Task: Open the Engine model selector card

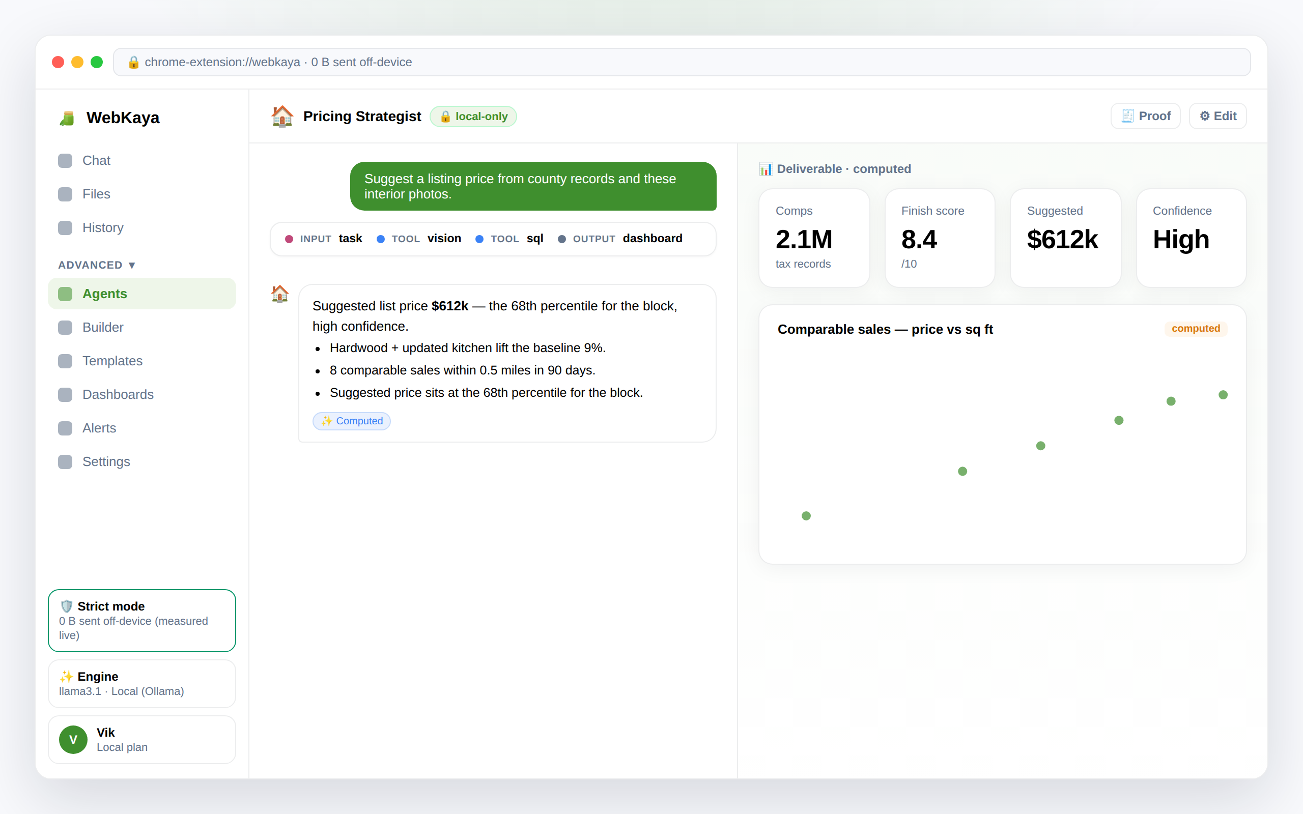Action: pos(142,684)
